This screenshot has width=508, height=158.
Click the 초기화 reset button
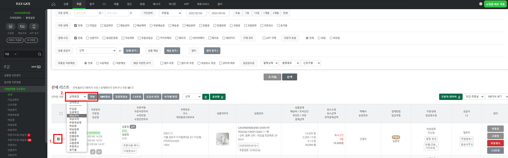tap(272, 77)
